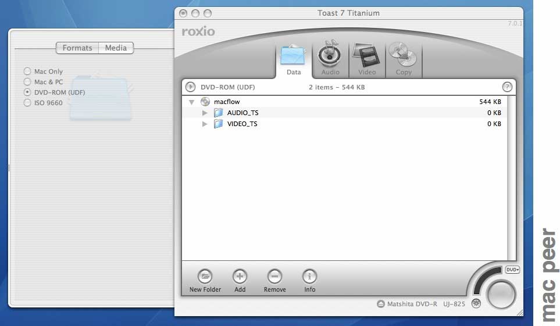Click the Remove minus icon
560x326 pixels.
click(274, 276)
